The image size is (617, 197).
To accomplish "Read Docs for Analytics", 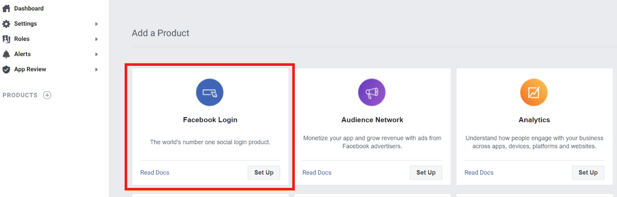I will click(479, 173).
